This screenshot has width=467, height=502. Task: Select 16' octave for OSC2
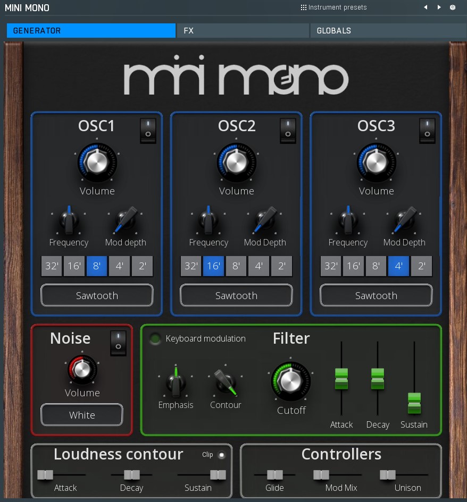coord(213,266)
